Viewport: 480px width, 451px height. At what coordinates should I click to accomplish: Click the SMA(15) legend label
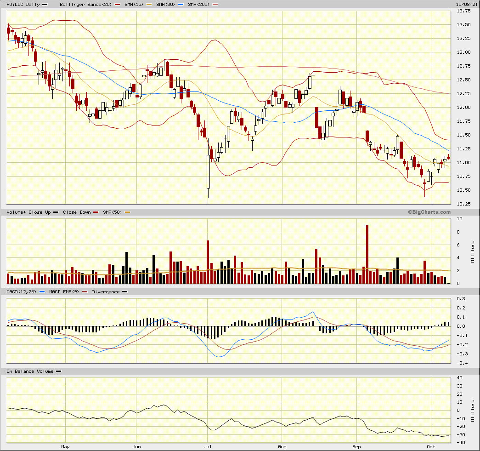click(x=134, y=4)
